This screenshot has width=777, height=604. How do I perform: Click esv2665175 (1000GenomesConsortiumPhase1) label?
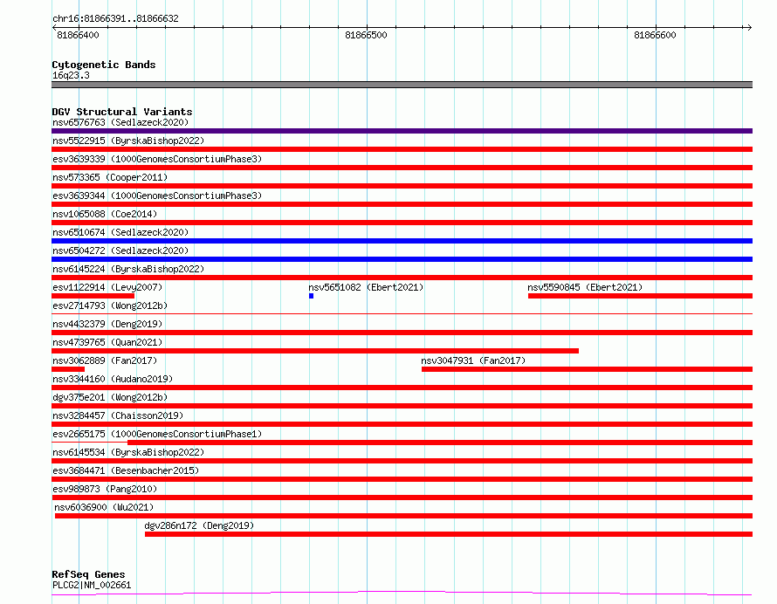click(157, 434)
